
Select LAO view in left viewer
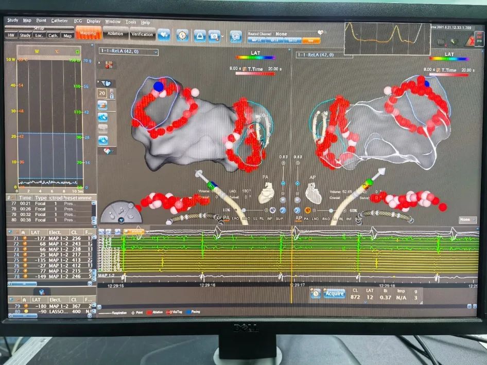click(x=235, y=218)
